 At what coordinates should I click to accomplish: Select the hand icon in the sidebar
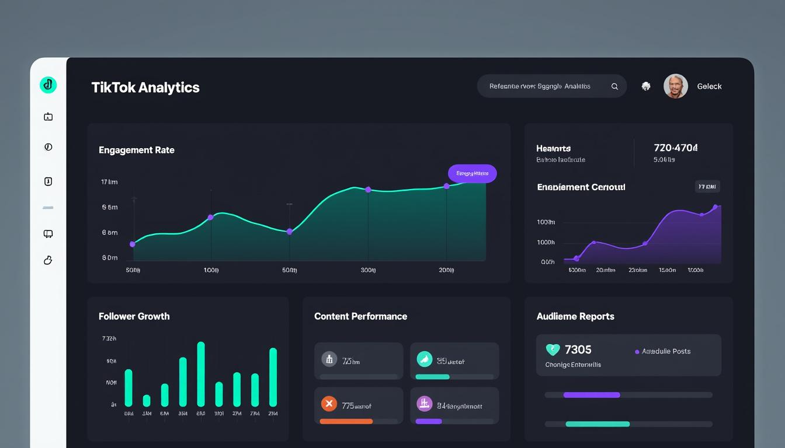(x=48, y=260)
